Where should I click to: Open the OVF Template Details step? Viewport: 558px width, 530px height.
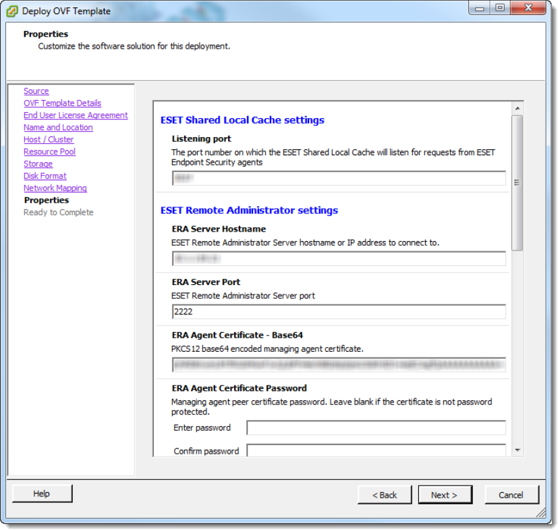tap(63, 103)
